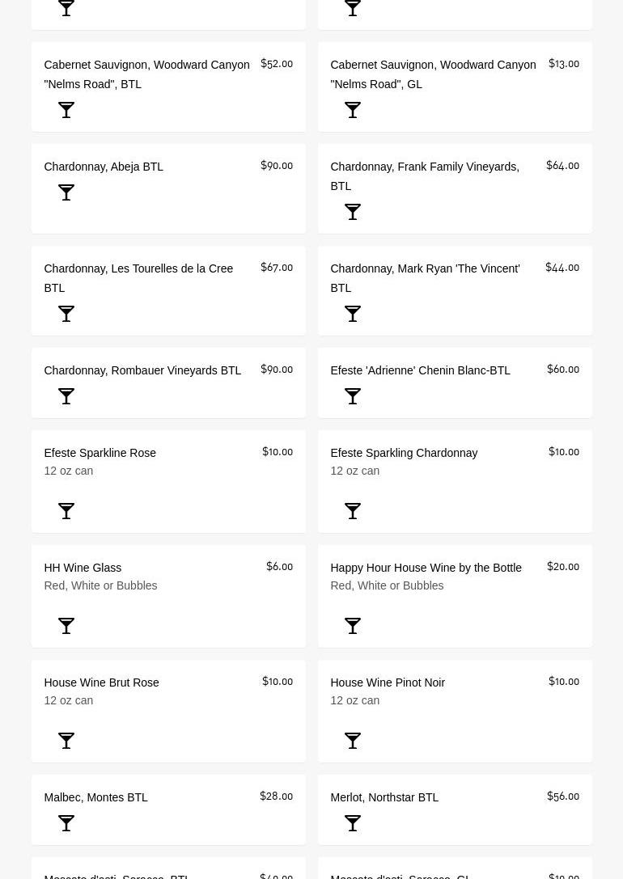
Task: Open Happy Hour House Wine by the Bottle
Action: [x=426, y=568]
